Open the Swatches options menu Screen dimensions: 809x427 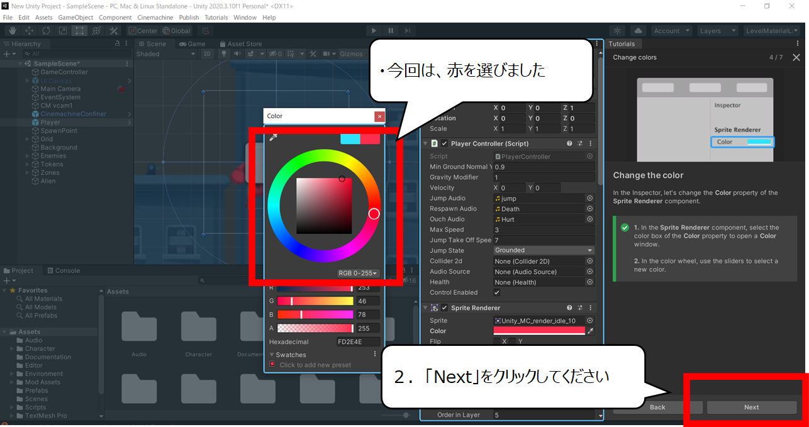[375, 354]
